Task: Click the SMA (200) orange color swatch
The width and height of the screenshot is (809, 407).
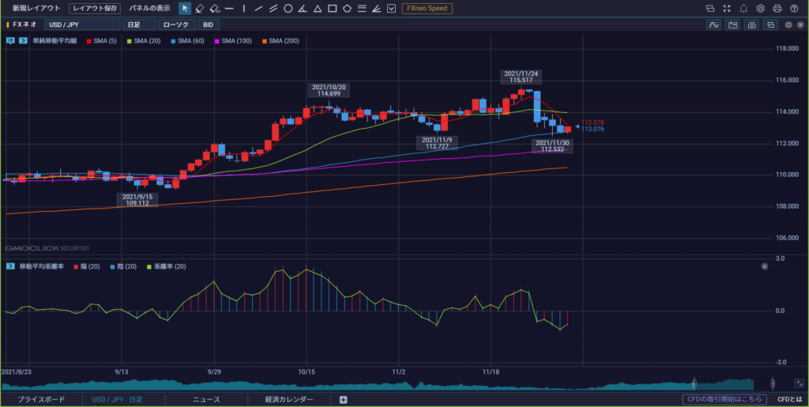Action: coord(265,41)
